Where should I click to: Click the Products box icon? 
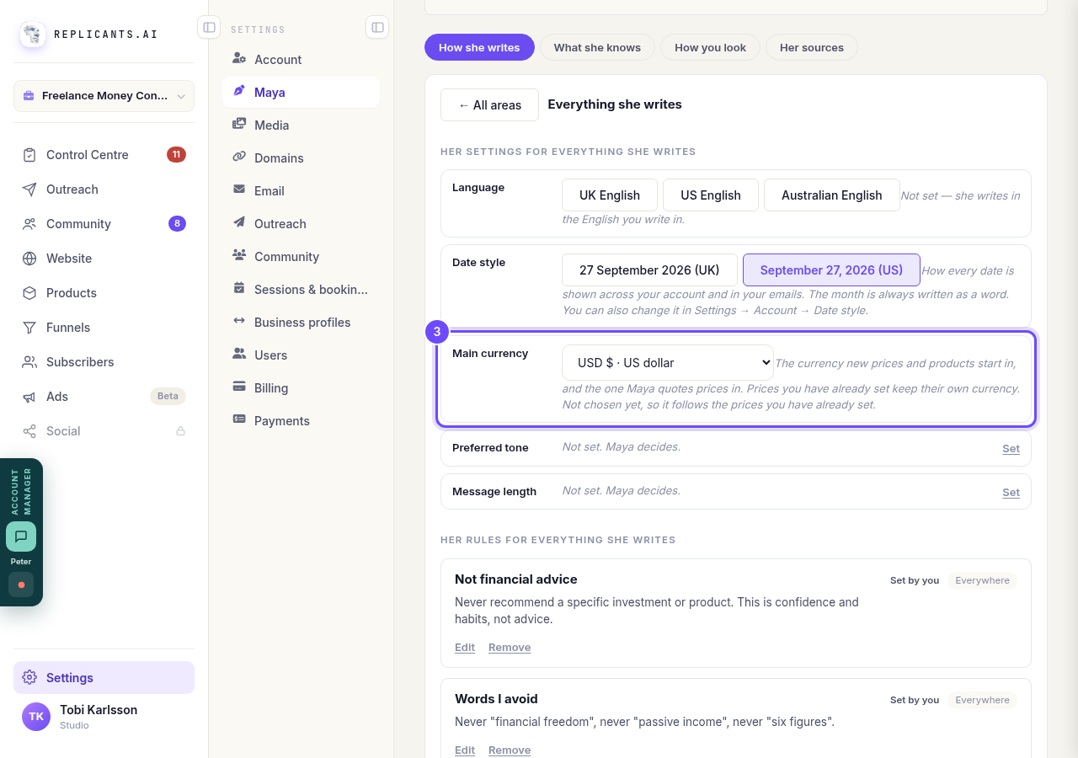pos(29,293)
